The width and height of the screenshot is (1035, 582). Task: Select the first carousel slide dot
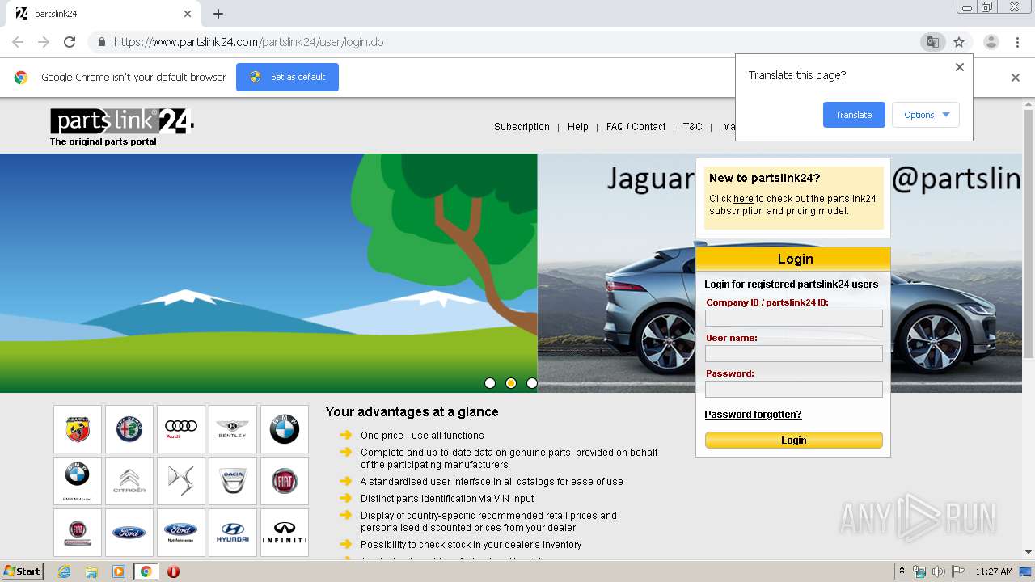490,383
